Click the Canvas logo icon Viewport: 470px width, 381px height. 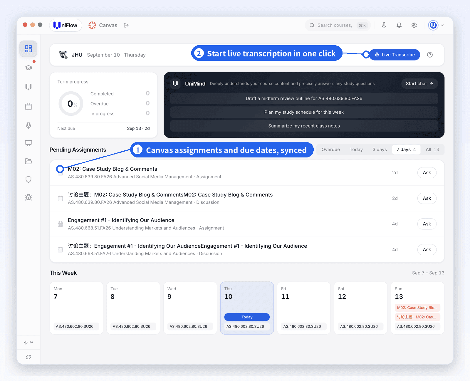92,25
